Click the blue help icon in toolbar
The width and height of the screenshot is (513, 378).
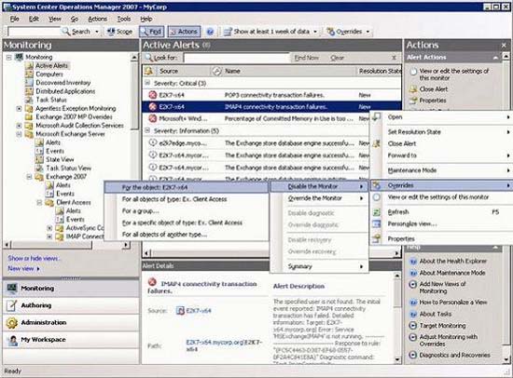pos(211,32)
